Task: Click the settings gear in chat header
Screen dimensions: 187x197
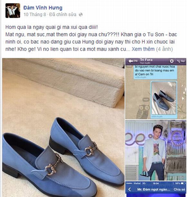Action: [x=172, y=61]
